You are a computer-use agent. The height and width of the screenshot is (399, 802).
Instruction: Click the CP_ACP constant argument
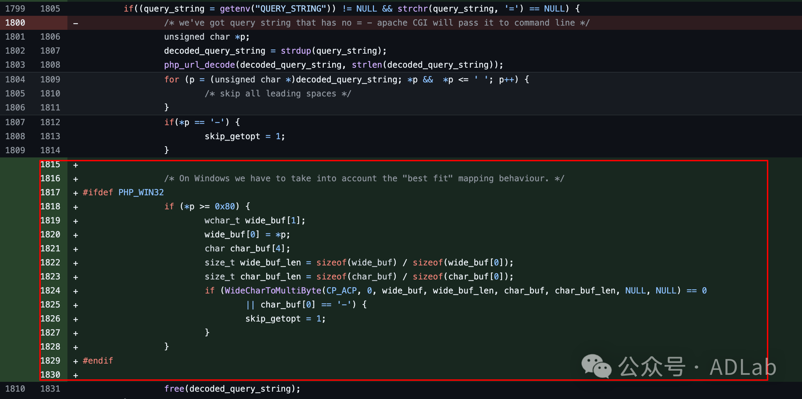(x=341, y=291)
